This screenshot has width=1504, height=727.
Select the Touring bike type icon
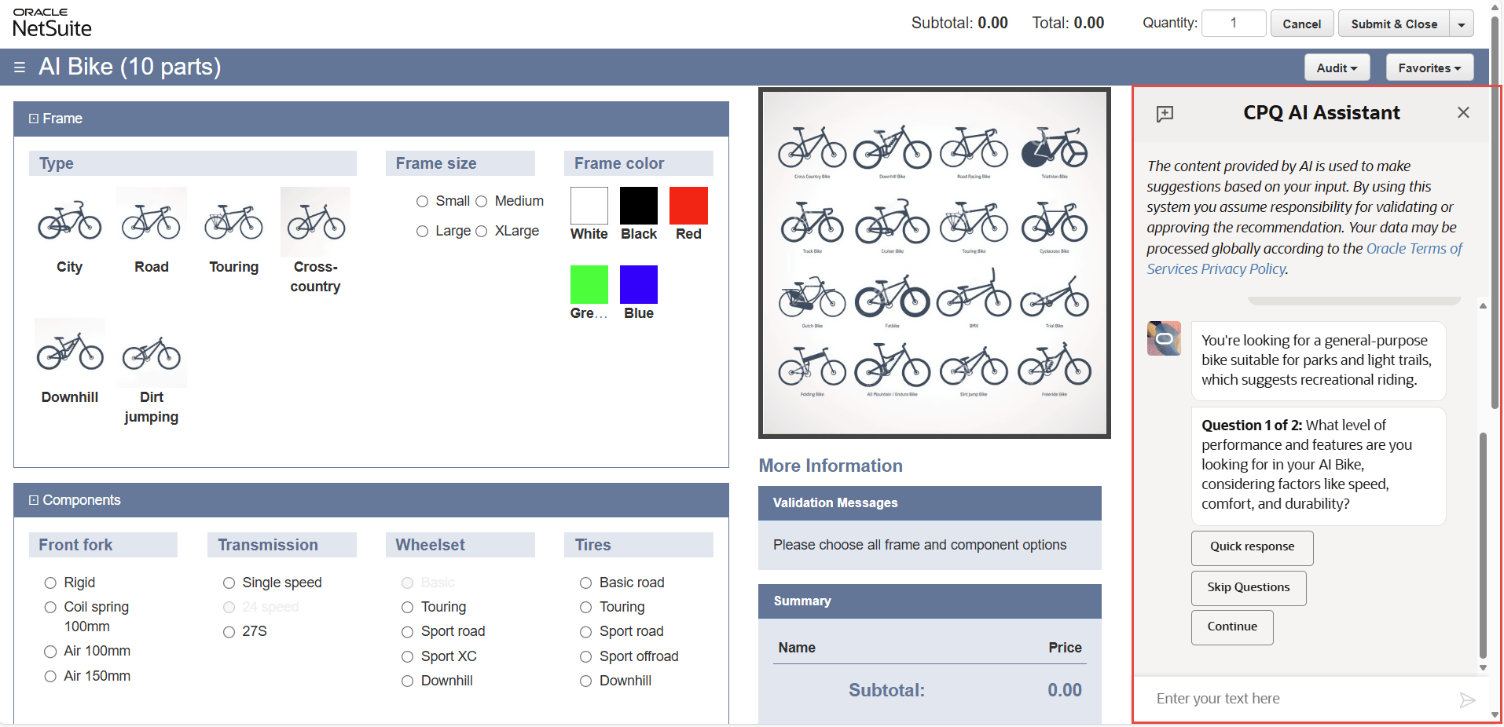pos(233,221)
